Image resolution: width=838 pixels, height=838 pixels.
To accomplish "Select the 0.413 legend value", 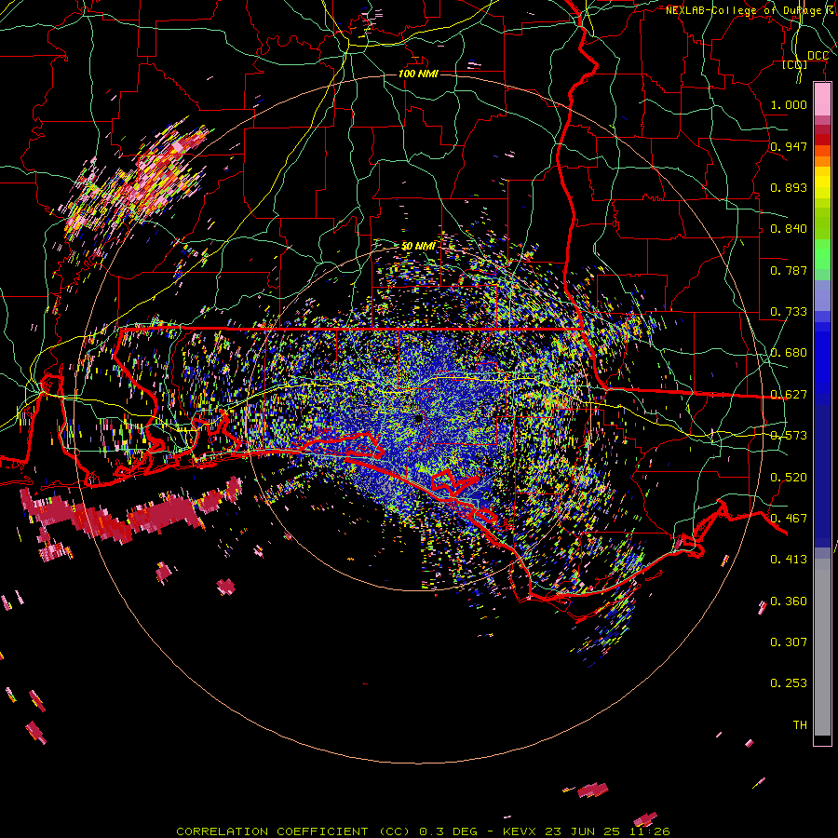I will click(x=789, y=559).
